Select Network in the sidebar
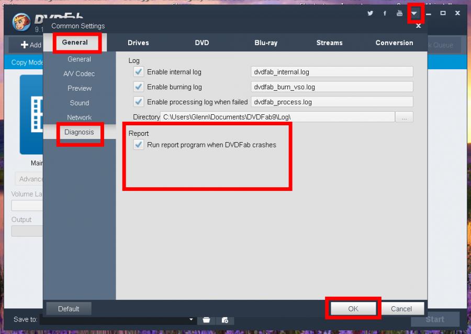The width and height of the screenshot is (471, 334). point(80,117)
